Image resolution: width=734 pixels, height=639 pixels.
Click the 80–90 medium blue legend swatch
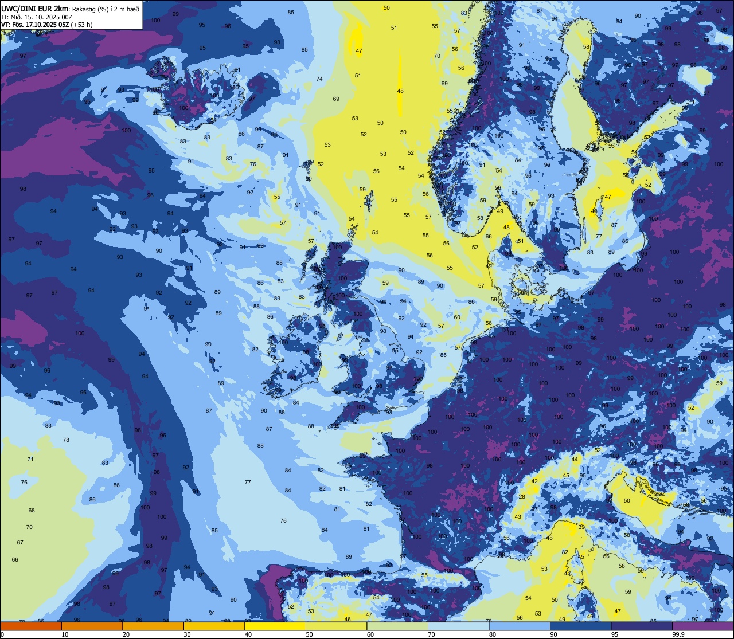click(x=520, y=626)
